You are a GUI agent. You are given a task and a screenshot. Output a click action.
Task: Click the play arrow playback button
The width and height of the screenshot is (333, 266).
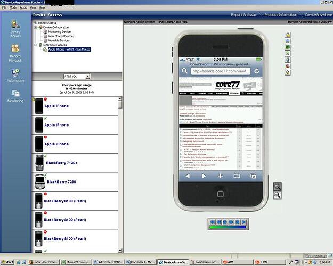tap(244, 222)
